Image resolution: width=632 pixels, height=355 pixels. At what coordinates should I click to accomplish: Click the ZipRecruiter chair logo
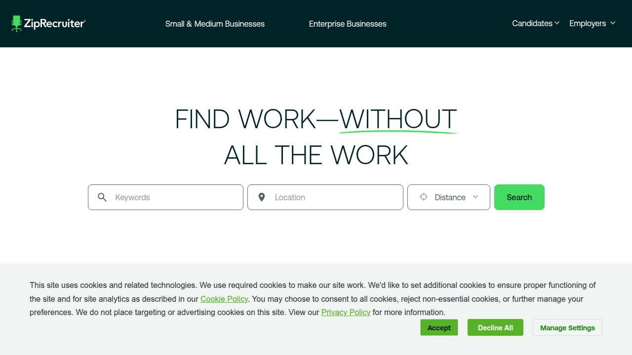click(x=17, y=24)
